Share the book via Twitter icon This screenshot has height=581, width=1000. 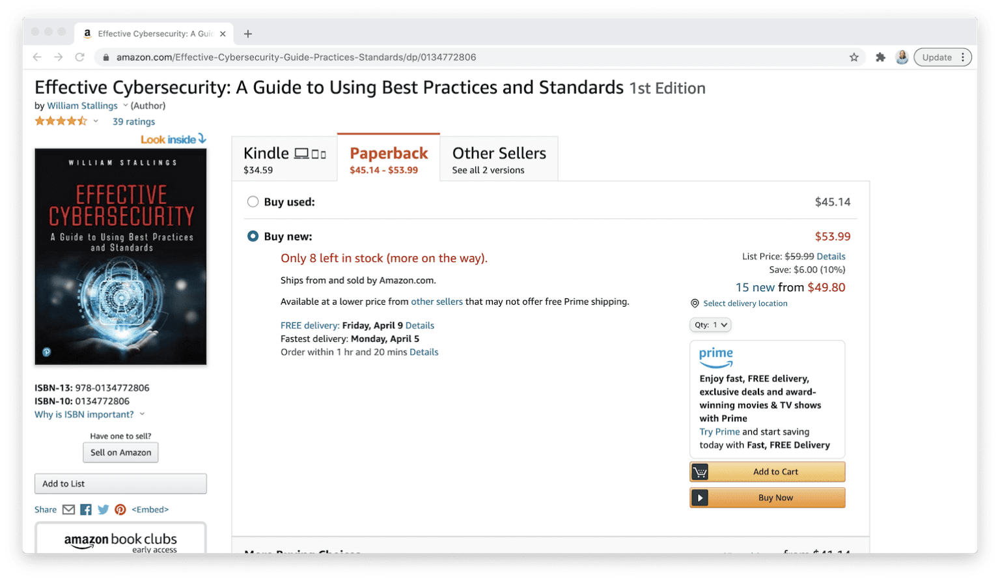click(103, 509)
